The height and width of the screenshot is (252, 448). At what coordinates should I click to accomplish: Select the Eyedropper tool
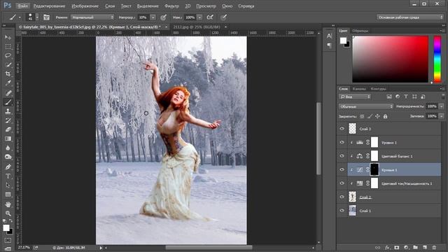coord(8,83)
